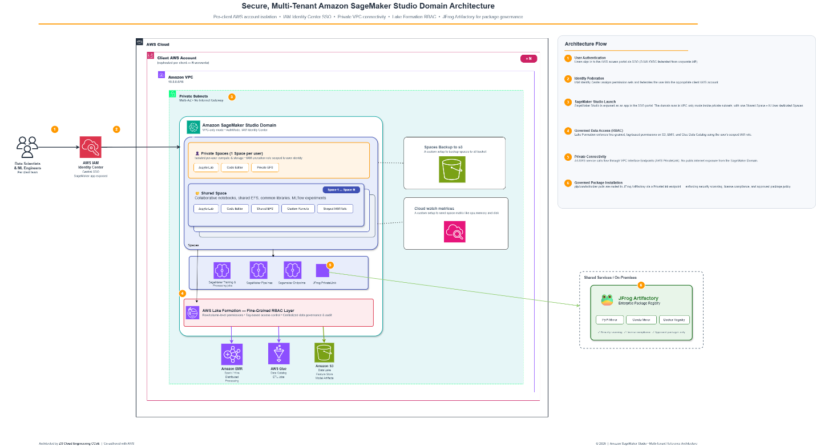Select the AWS IAM Identity Center icon

coord(90,147)
